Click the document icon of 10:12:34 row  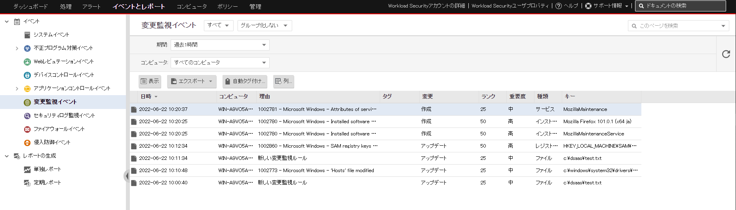(x=134, y=146)
